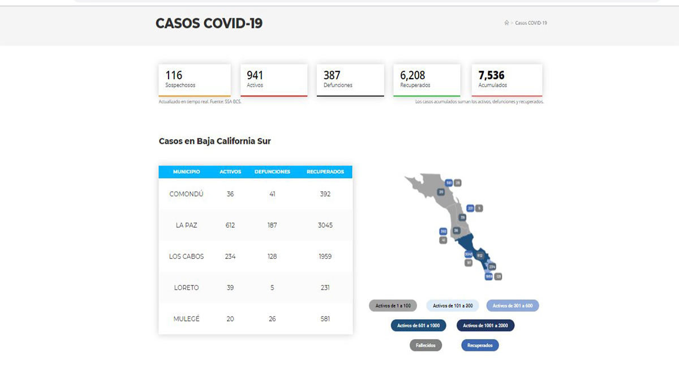The width and height of the screenshot is (679, 377).
Task: Click the home icon in the breadcrumb
Action: coord(506,23)
